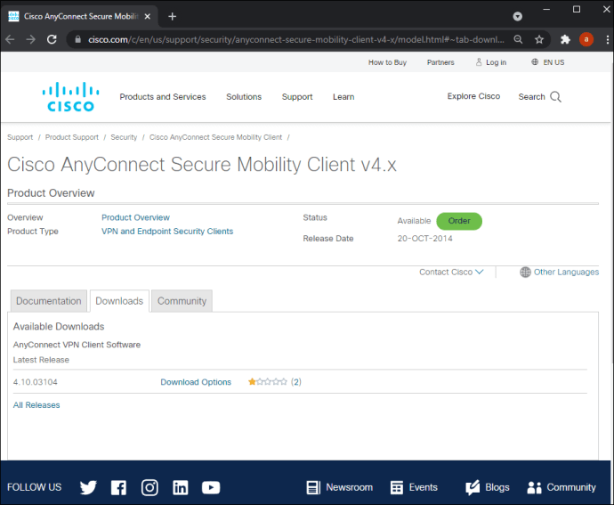Close the Cisco AnyConnect tab

(x=148, y=16)
